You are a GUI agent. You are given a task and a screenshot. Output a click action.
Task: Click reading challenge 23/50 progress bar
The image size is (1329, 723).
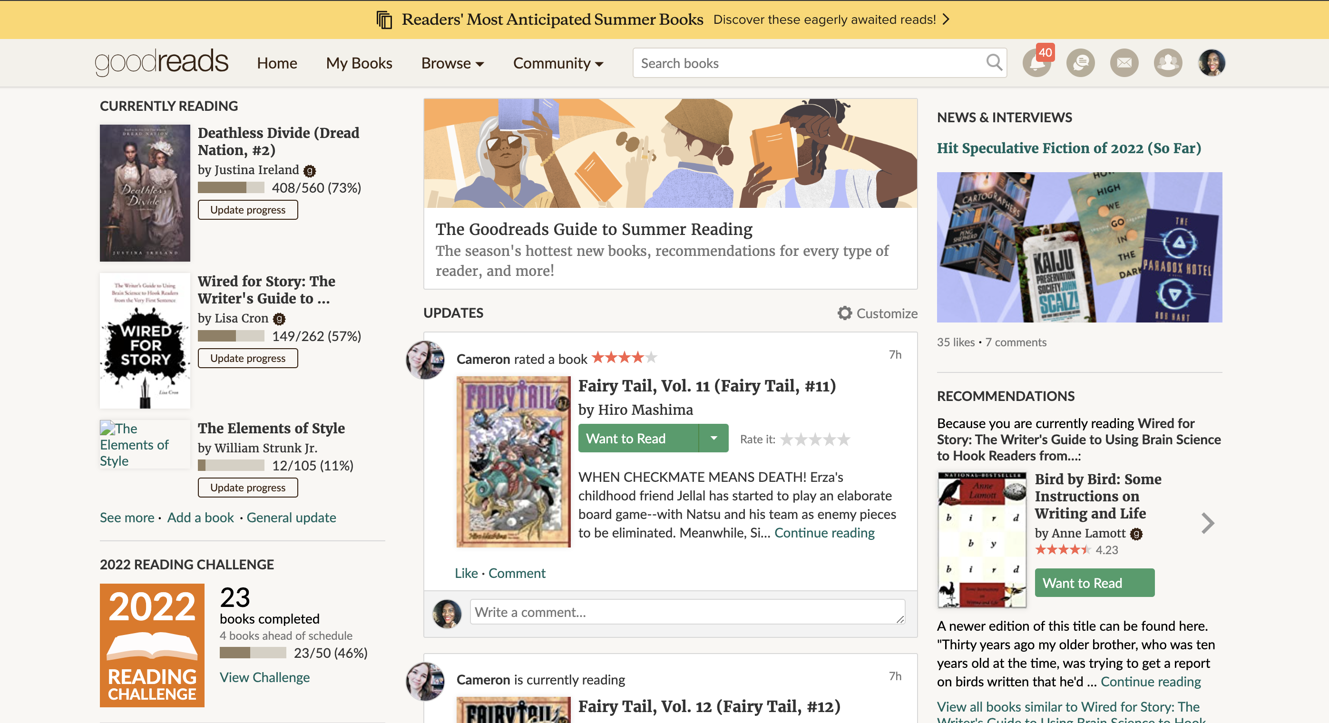click(253, 654)
